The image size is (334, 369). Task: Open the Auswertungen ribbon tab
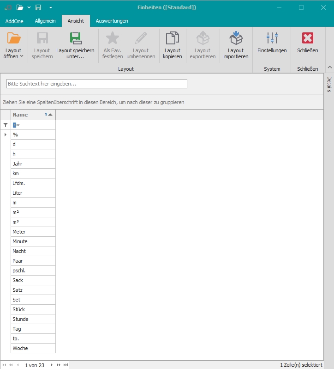tap(112, 21)
